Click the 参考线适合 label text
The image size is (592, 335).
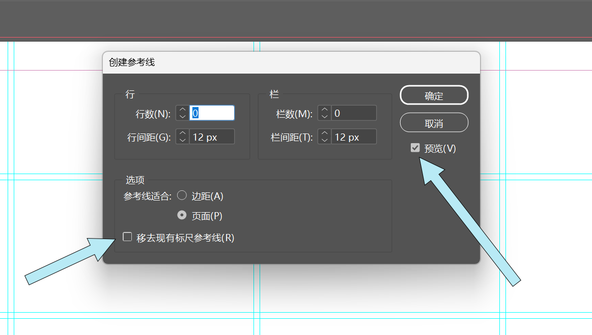148,196
